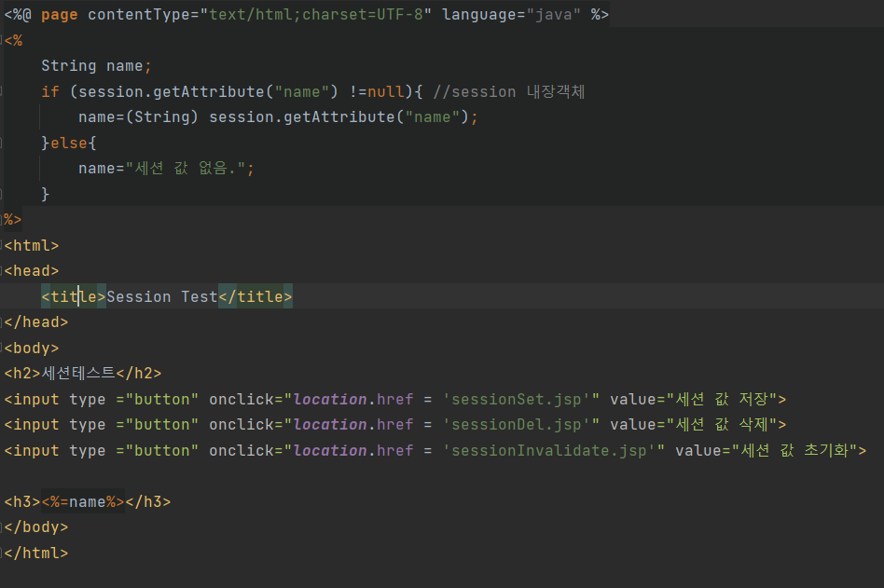Place the cursor on the 'page' directive keyword

tap(59, 15)
